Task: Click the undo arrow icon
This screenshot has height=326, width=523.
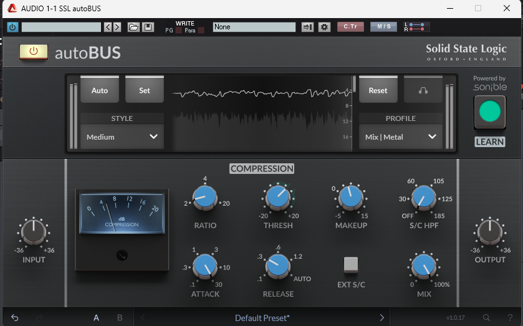Action: click(x=15, y=318)
